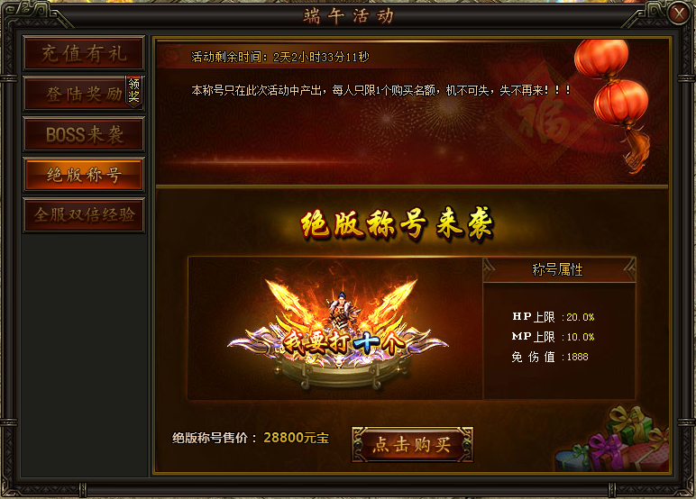This screenshot has height=499, width=696.
Task: Click the 免伤值 1888 attribute
Action: (x=550, y=357)
